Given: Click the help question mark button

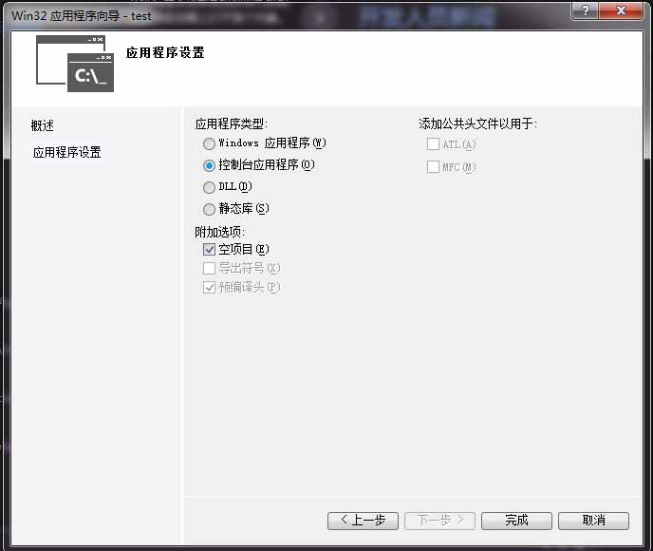Looking at the screenshot, I should click(585, 10).
